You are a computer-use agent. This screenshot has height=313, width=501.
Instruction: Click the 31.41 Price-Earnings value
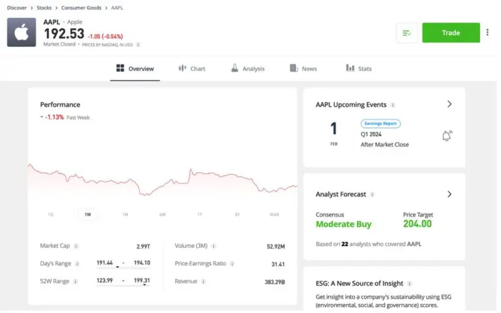click(x=278, y=264)
